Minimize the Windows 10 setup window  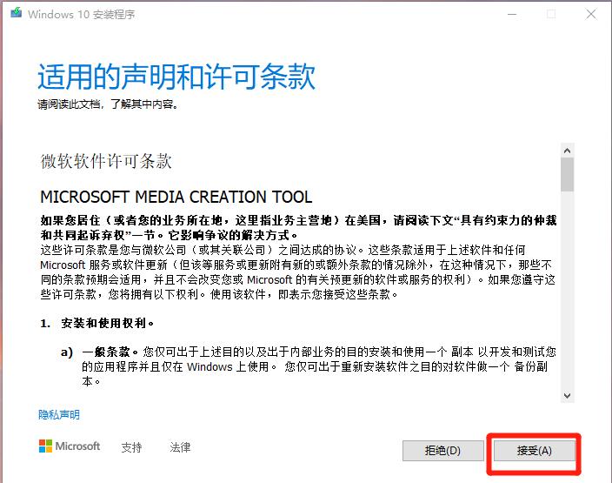point(512,14)
